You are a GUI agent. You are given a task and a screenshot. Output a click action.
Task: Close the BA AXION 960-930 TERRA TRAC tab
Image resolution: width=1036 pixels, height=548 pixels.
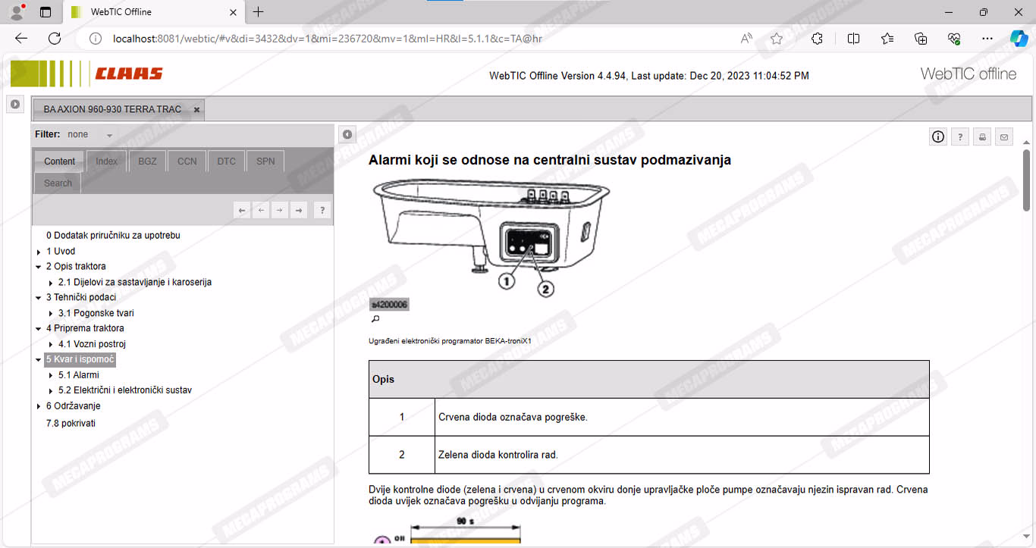coord(196,110)
